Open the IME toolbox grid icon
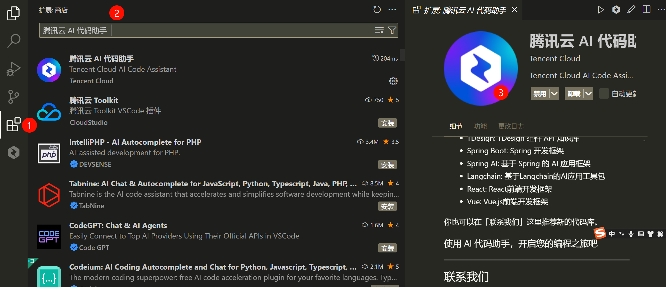Viewport: 666px width, 287px height. 660,234
